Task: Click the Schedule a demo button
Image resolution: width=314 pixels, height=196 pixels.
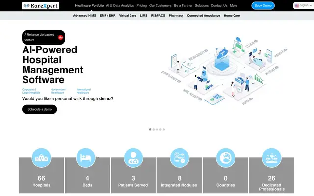Action: 39,109
